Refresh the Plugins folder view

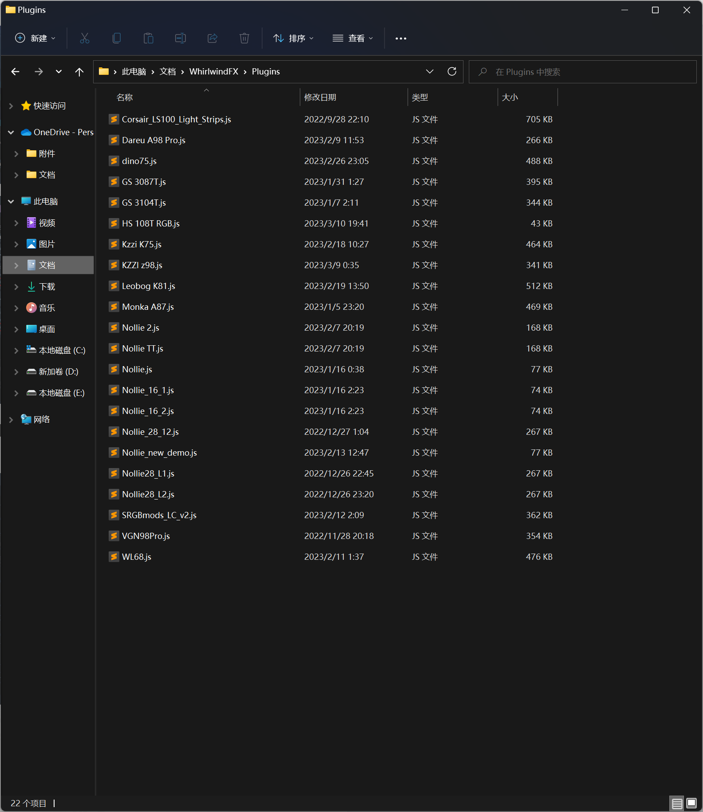[452, 71]
